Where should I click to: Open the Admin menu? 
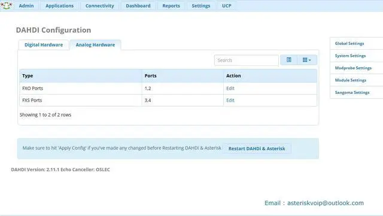click(26, 5)
